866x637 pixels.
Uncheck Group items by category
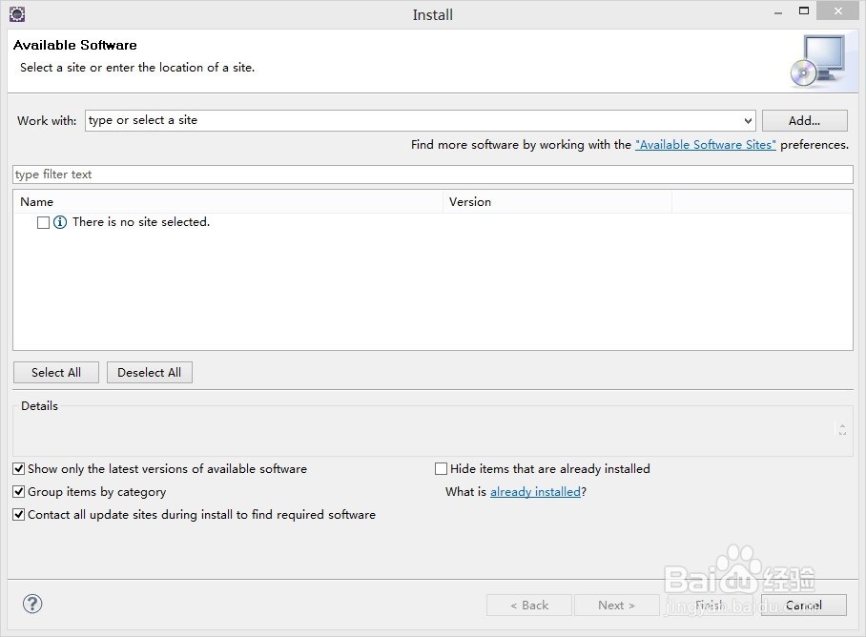click(x=19, y=492)
